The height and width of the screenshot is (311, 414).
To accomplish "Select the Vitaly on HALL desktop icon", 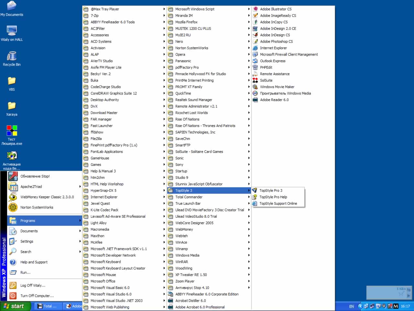I will pyautogui.click(x=12, y=34).
